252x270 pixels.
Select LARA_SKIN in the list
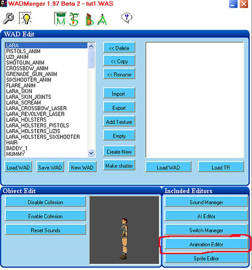pos(46,91)
